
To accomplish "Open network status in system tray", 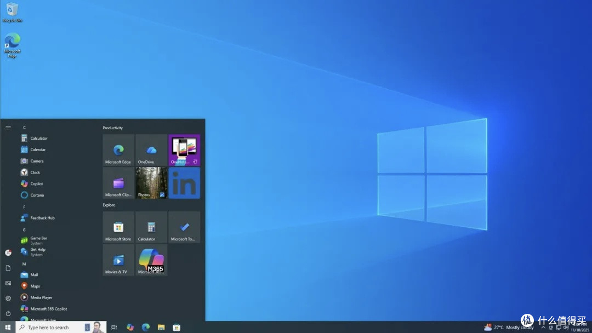I will [559, 328].
